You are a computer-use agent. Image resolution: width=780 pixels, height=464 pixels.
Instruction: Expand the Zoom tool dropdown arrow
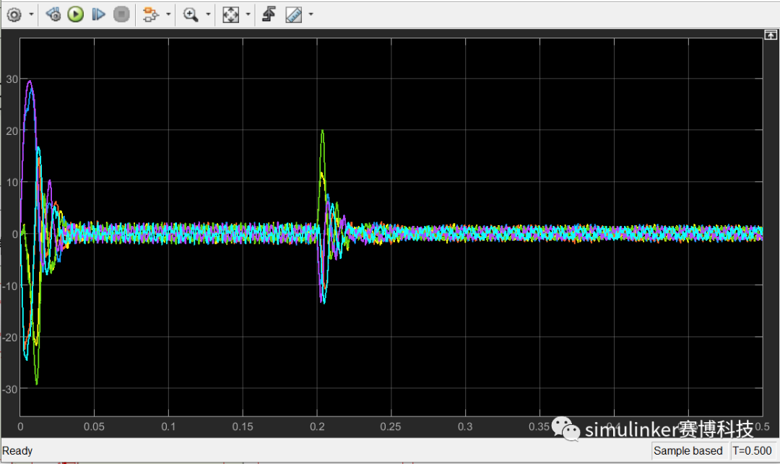pyautogui.click(x=208, y=14)
